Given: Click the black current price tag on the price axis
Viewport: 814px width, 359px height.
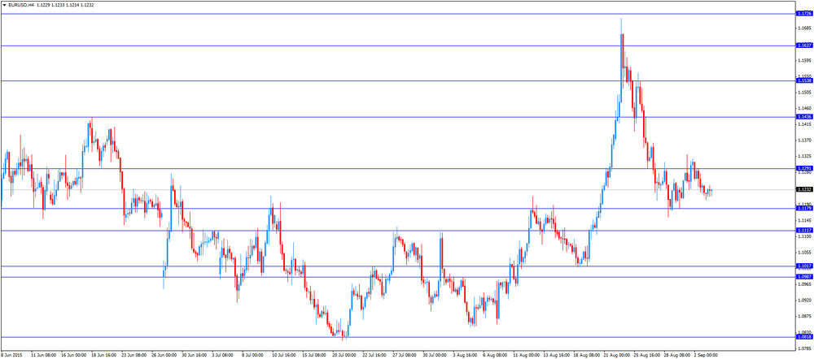Looking at the screenshot, I should pyautogui.click(x=803, y=189).
